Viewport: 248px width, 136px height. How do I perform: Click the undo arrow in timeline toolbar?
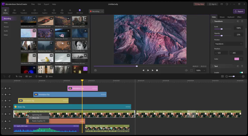point(4,76)
